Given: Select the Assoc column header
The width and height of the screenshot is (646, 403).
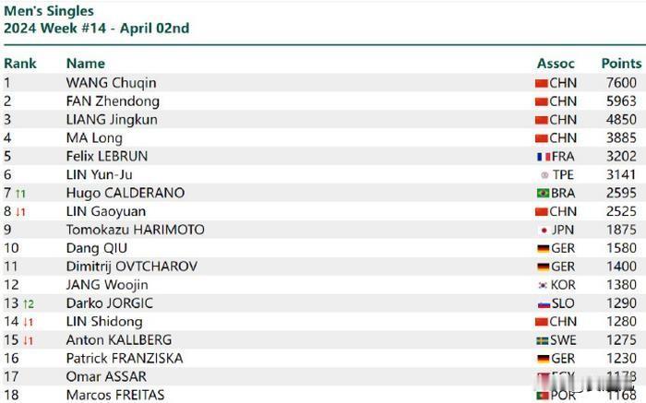Looking at the screenshot, I should click(556, 64).
